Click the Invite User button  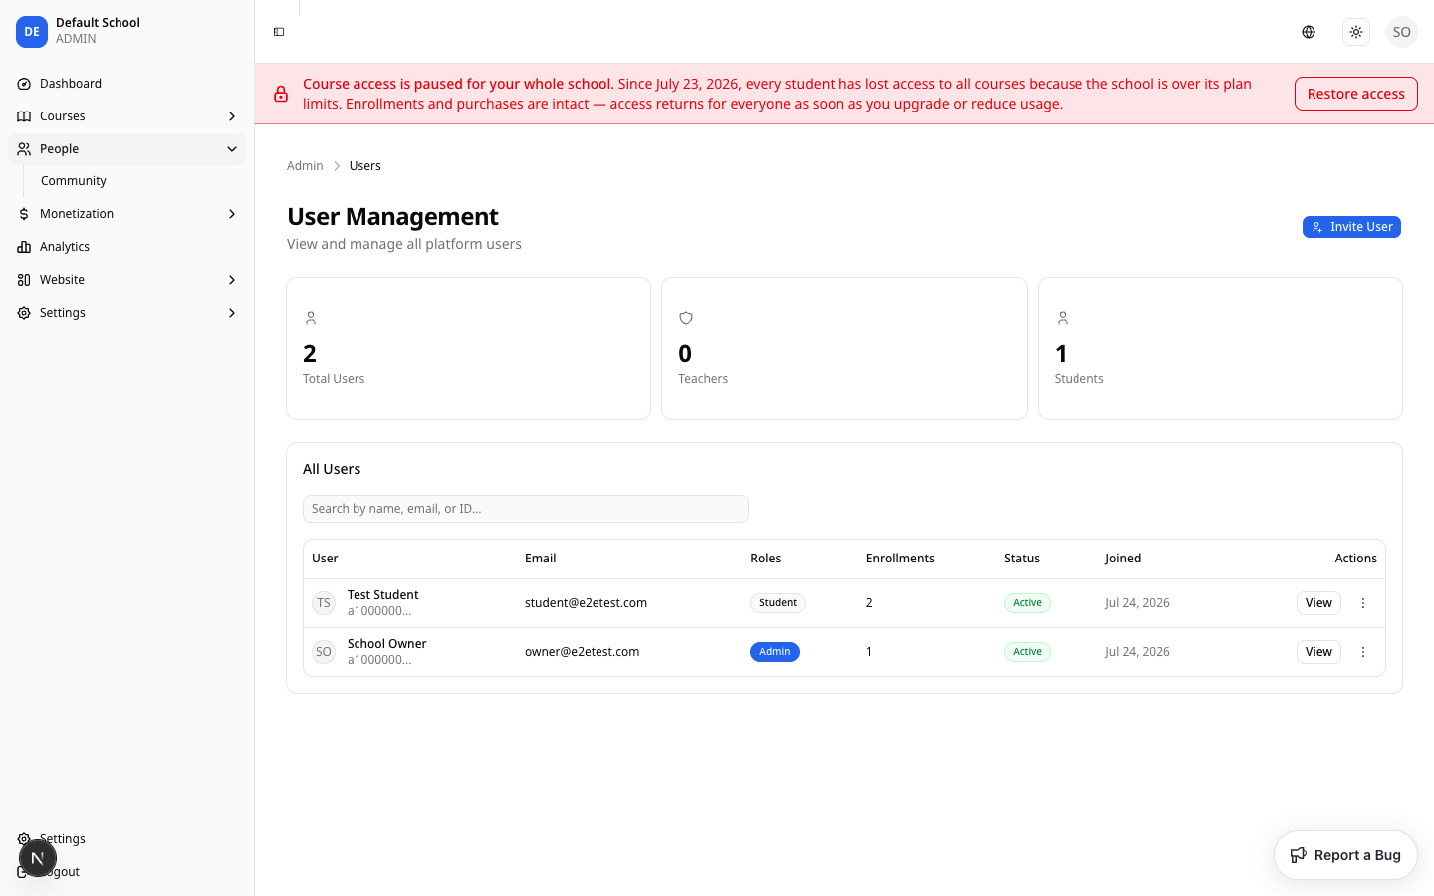click(x=1351, y=227)
